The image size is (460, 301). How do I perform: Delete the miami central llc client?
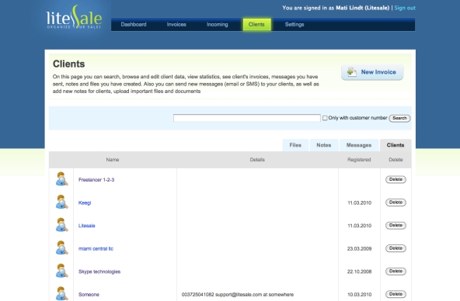pos(396,248)
